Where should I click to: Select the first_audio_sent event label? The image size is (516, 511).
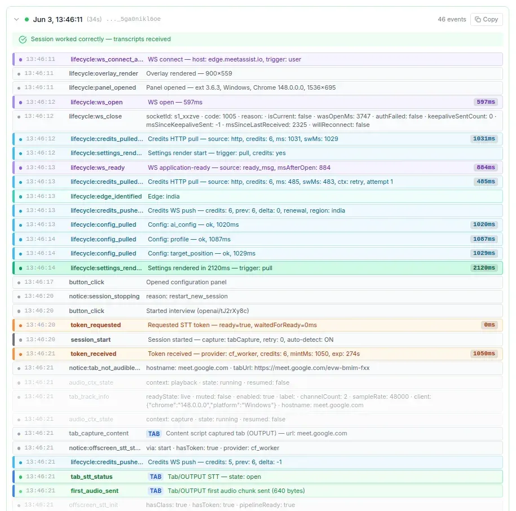tap(94, 491)
